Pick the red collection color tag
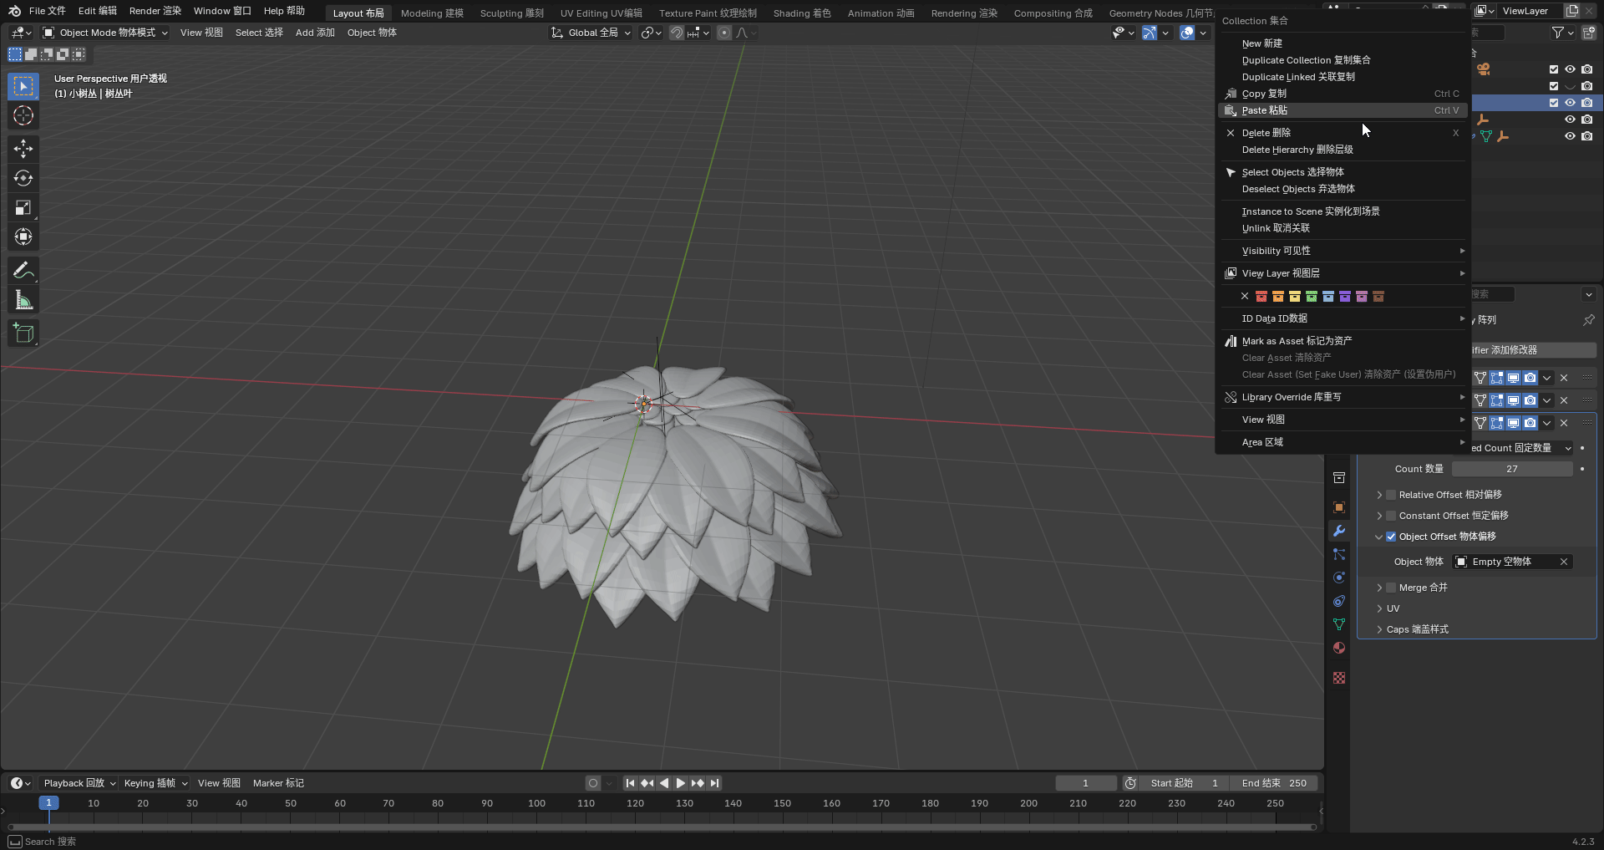The width and height of the screenshot is (1604, 850). pos(1261,297)
